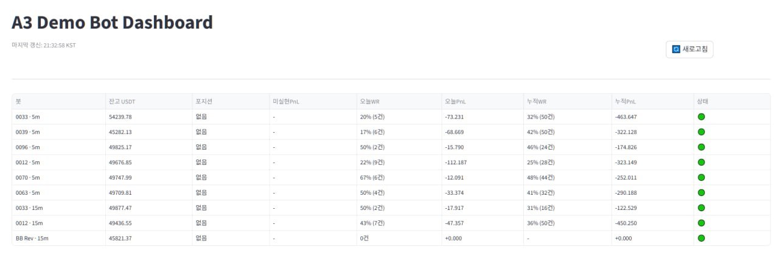Viewport: 779px width, 255px height.
Task: Click the green status dot for 0096 · 5m
Action: click(701, 147)
